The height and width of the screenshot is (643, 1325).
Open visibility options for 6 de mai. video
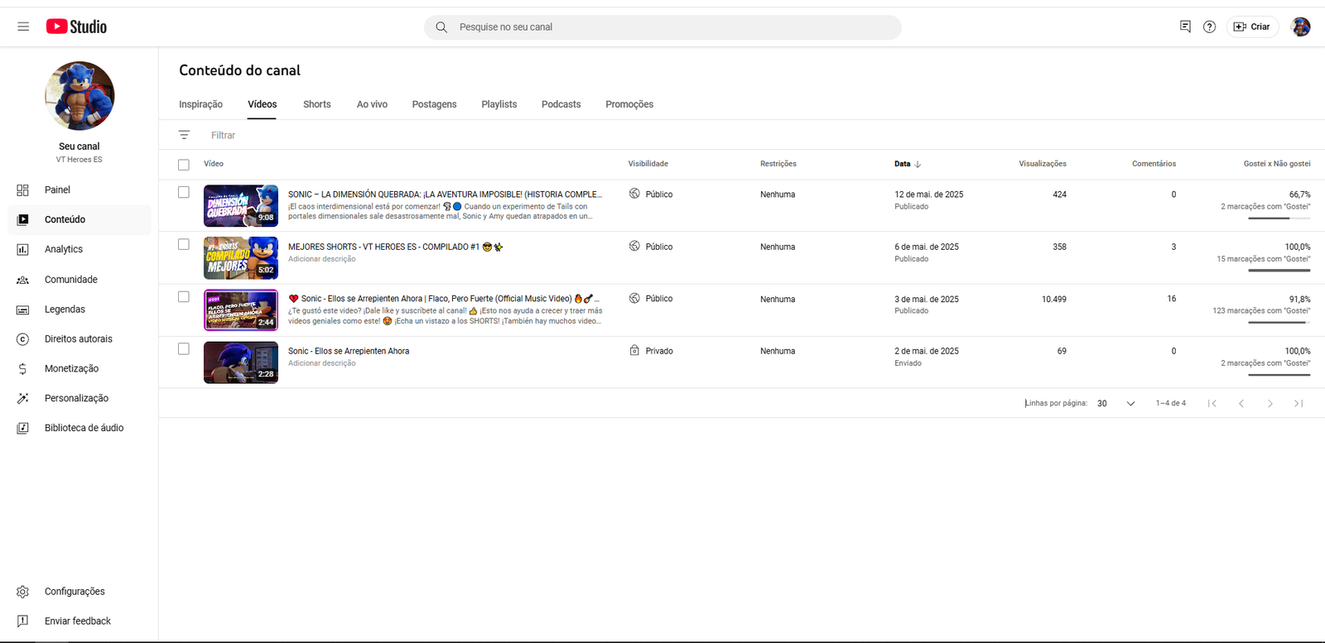click(x=651, y=247)
